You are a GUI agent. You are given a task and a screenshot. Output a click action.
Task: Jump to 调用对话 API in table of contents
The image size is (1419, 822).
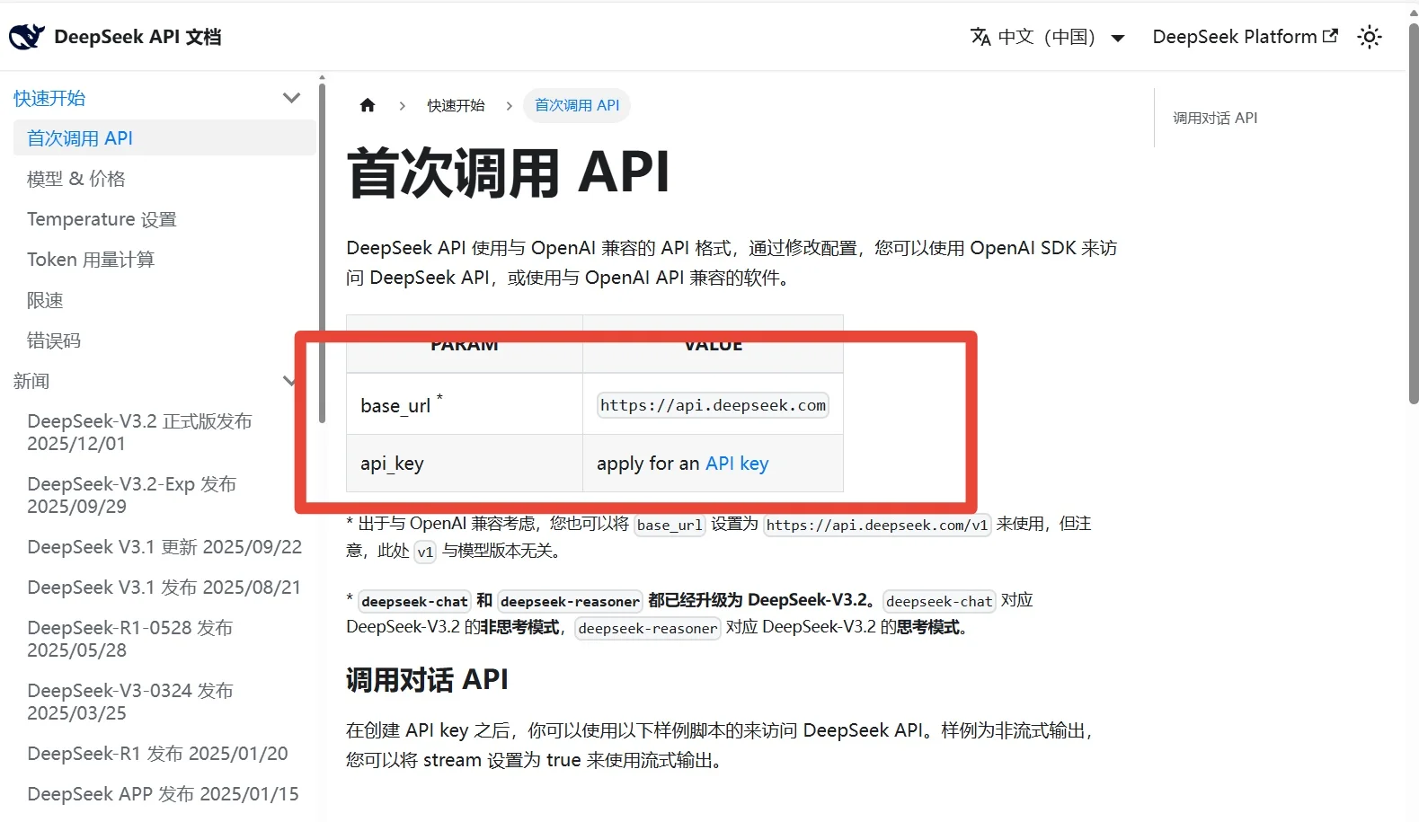1215,118
